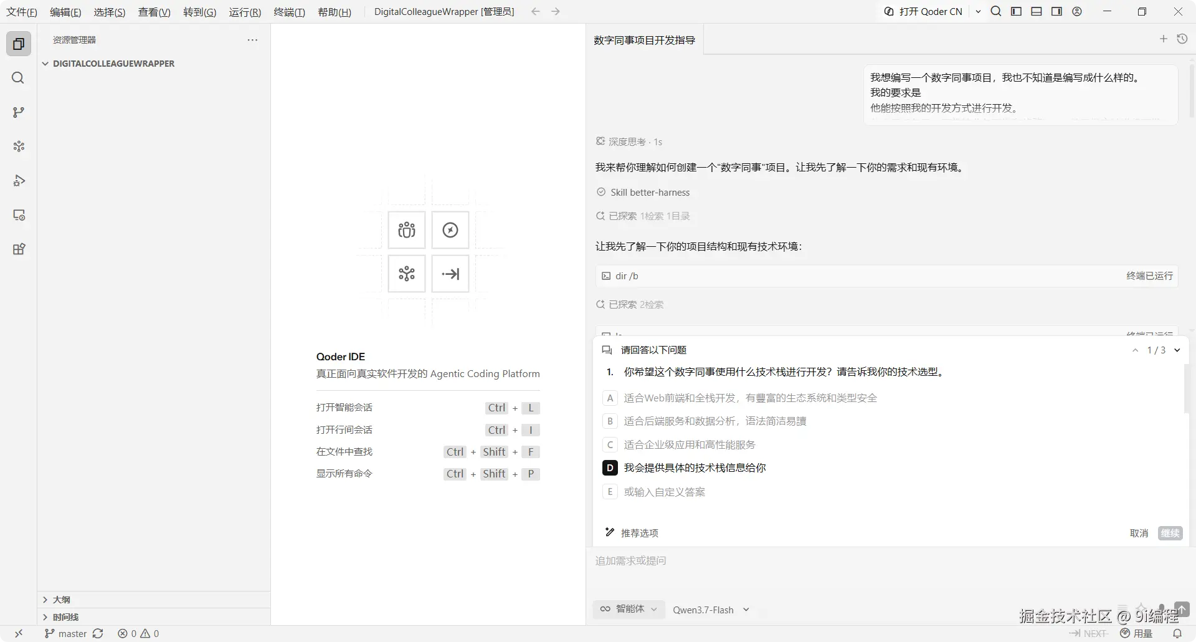Open the account profile icon in title bar
This screenshot has height=642, width=1196.
click(1077, 11)
